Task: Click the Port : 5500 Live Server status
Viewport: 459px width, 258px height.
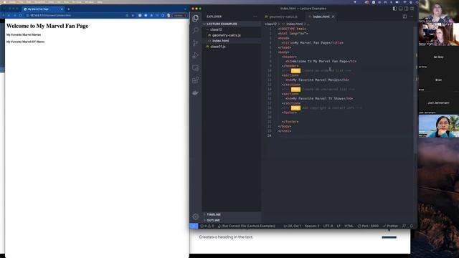Action: 368,226
